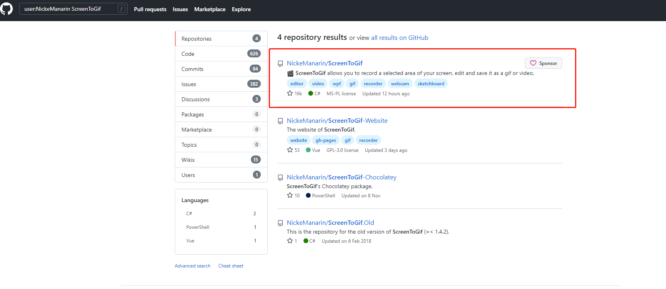Click the slash shortcut icon in search box

(122, 9)
